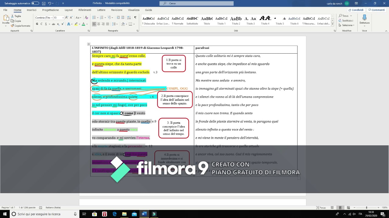Move the zoom slider
This screenshot has height=218, width=389.
tap(367, 208)
